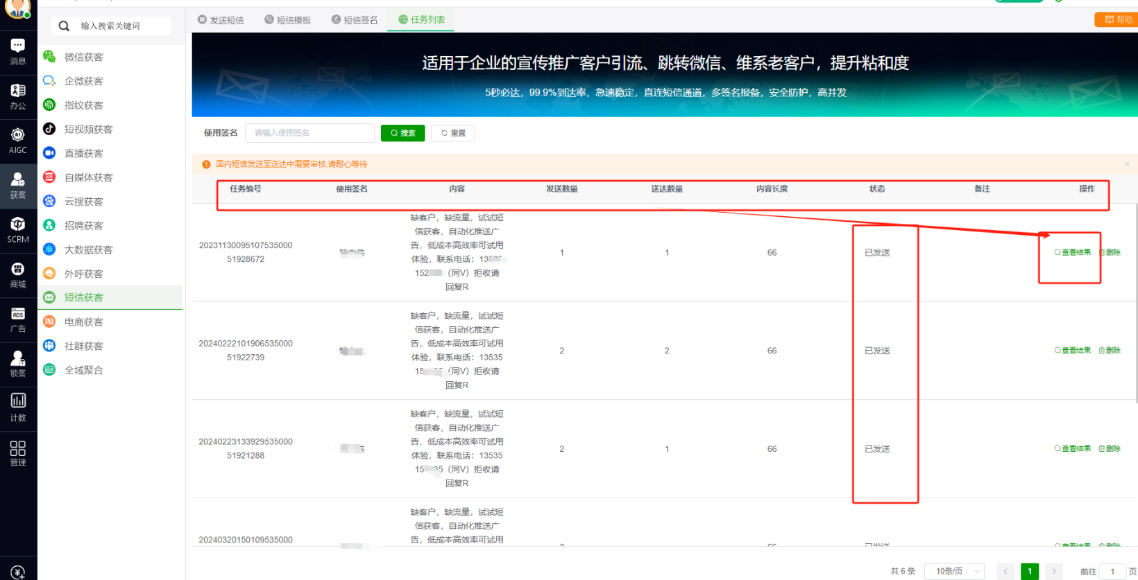Click the 电商获客 icon
Screen dimensions: 1138x580
click(49, 322)
